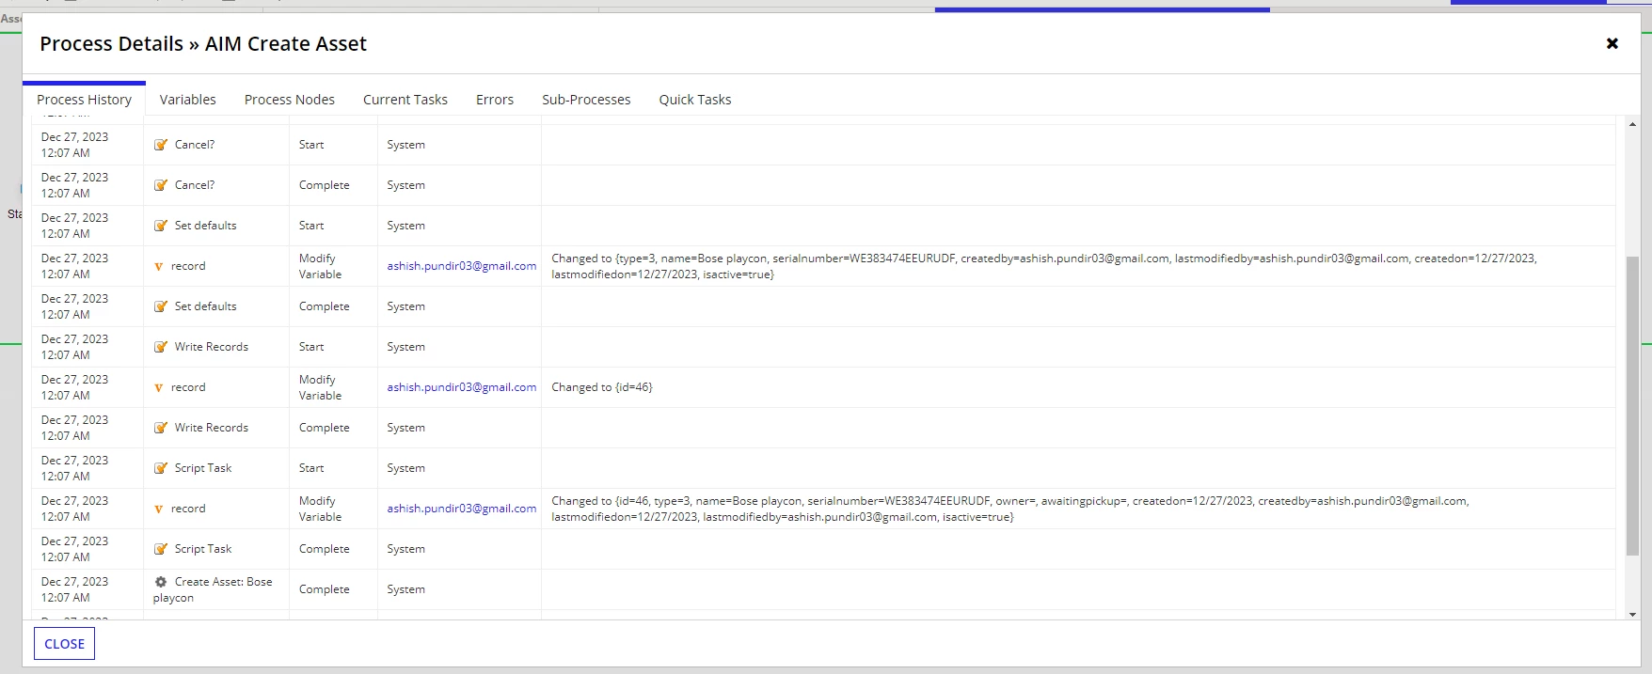Click the task icon in the Script Task Start row
This screenshot has width=1652, height=674.
click(x=161, y=468)
